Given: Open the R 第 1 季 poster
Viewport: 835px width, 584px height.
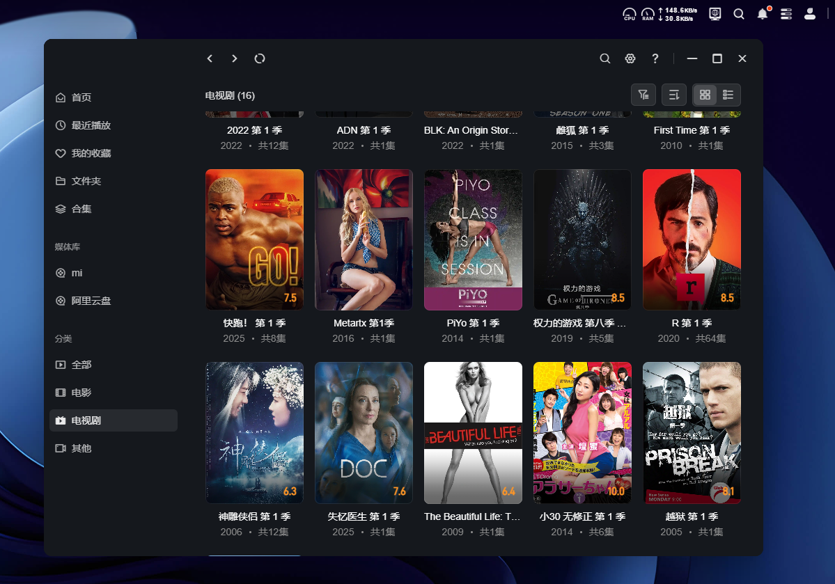Looking at the screenshot, I should (692, 239).
